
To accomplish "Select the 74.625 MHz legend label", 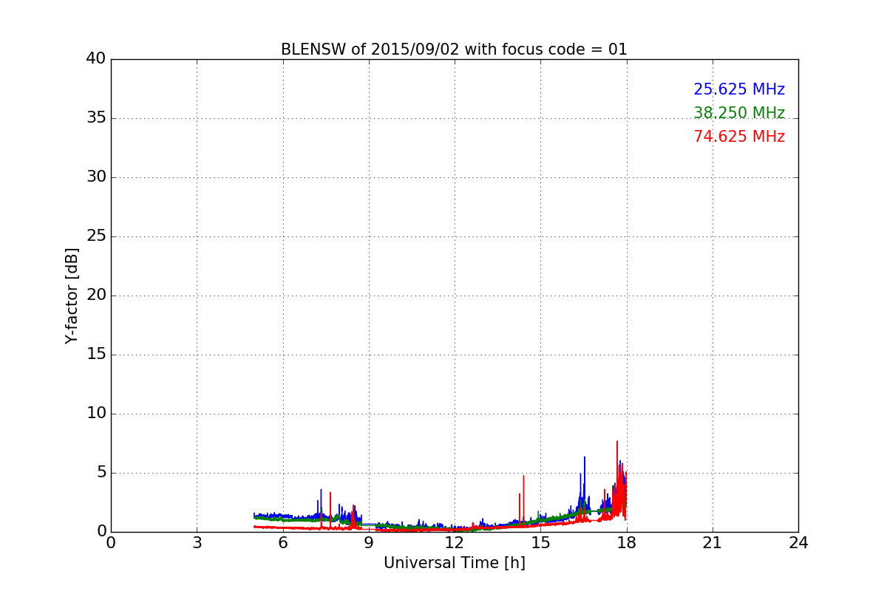I will click(x=739, y=137).
